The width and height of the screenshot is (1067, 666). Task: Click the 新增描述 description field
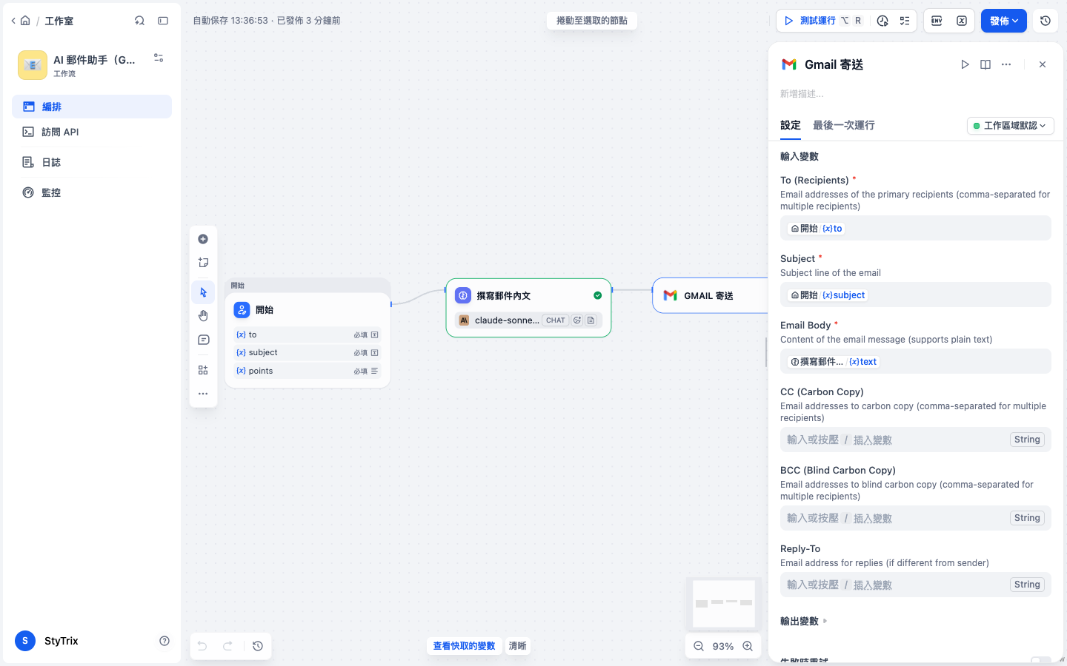(x=916, y=94)
